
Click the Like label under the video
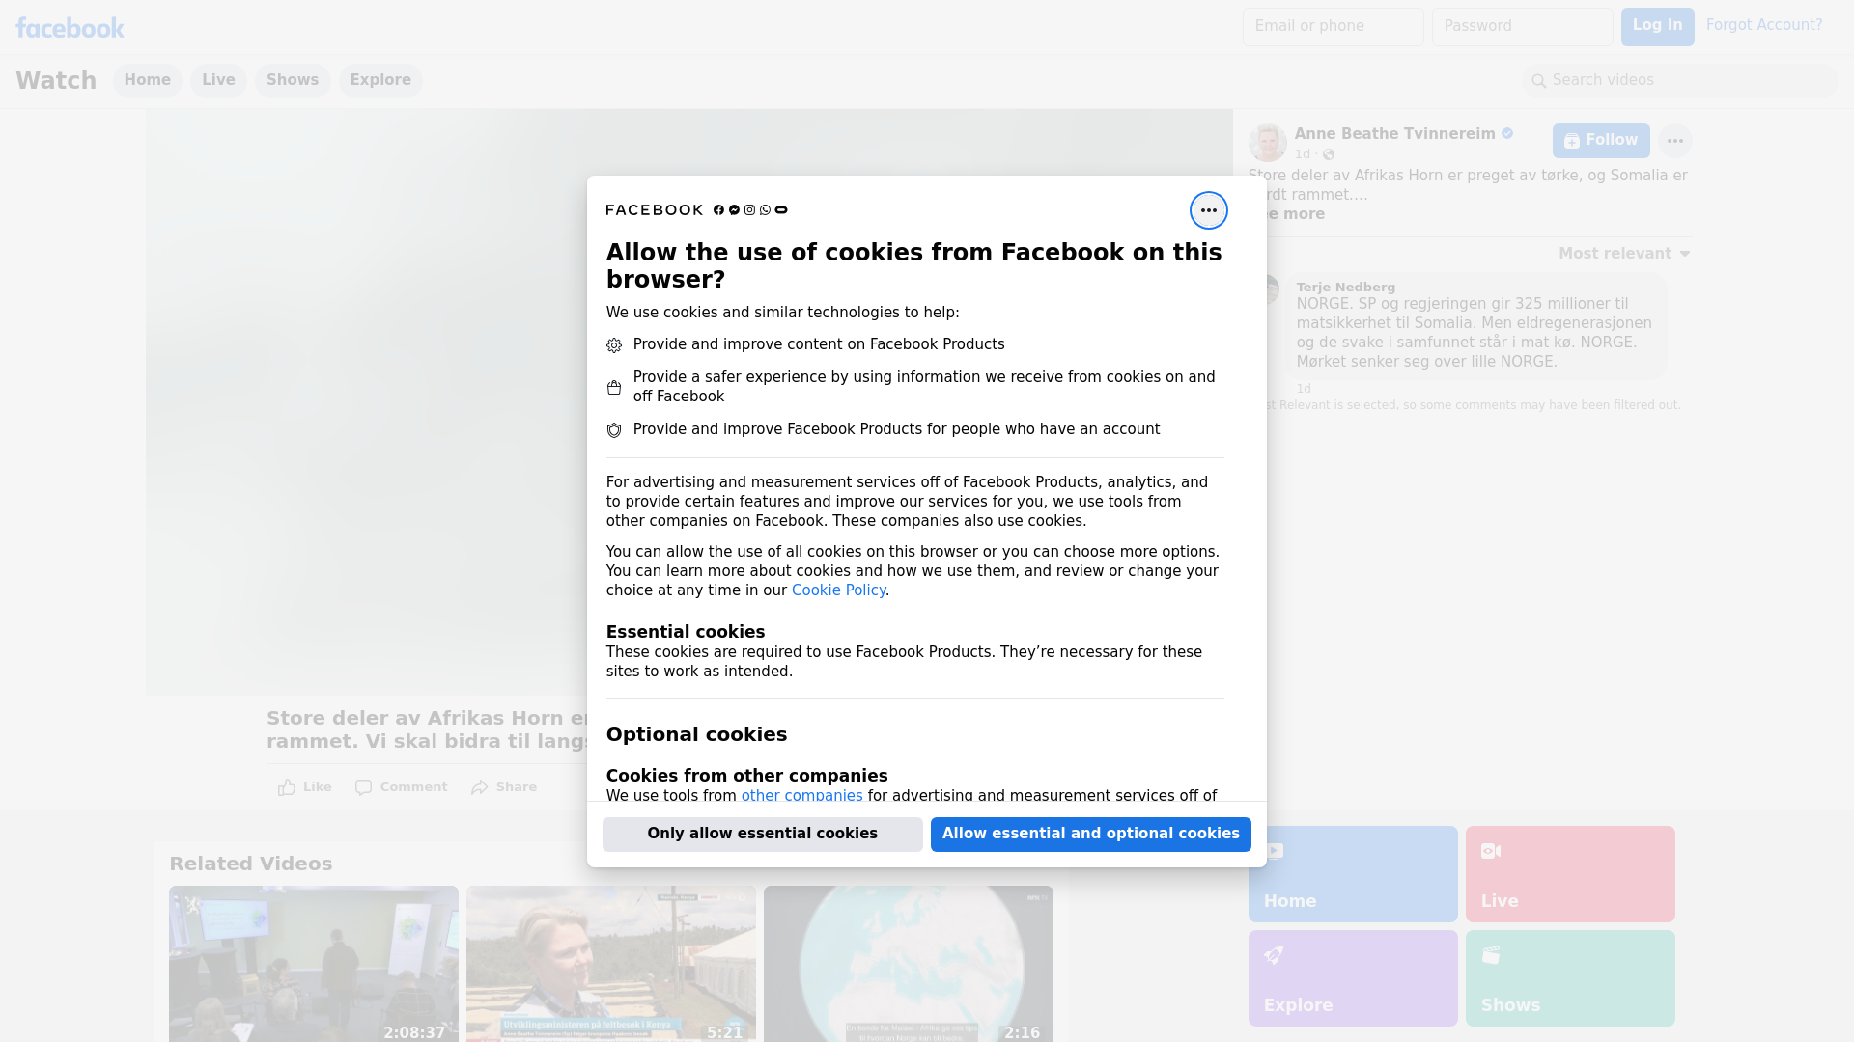[x=317, y=787]
